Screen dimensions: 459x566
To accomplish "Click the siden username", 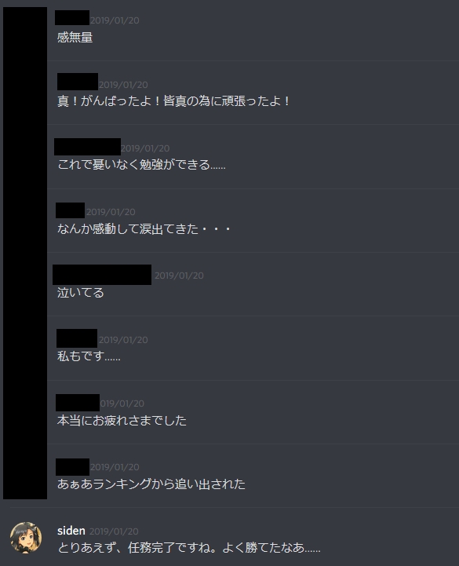I will point(71,531).
